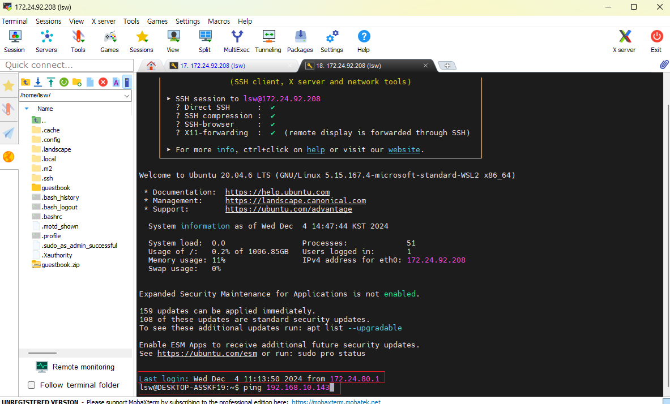Click the blue terminal-column icon in SFTP toolbar

click(x=127, y=82)
